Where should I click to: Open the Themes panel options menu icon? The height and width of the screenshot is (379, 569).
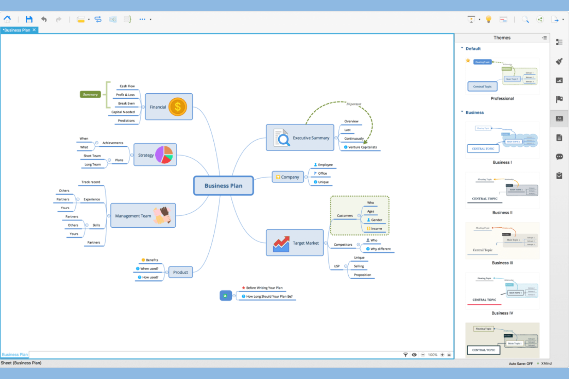tap(544, 38)
